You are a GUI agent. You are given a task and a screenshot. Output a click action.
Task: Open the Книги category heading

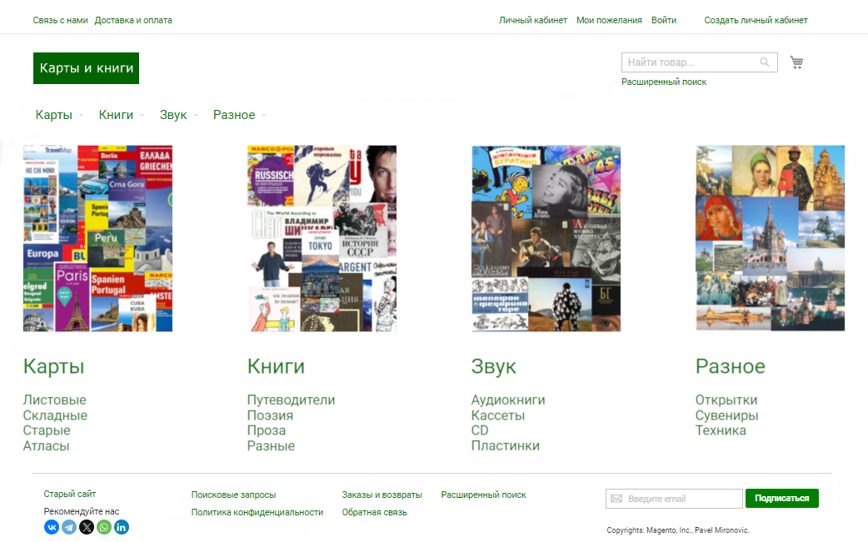pyautogui.click(x=276, y=366)
